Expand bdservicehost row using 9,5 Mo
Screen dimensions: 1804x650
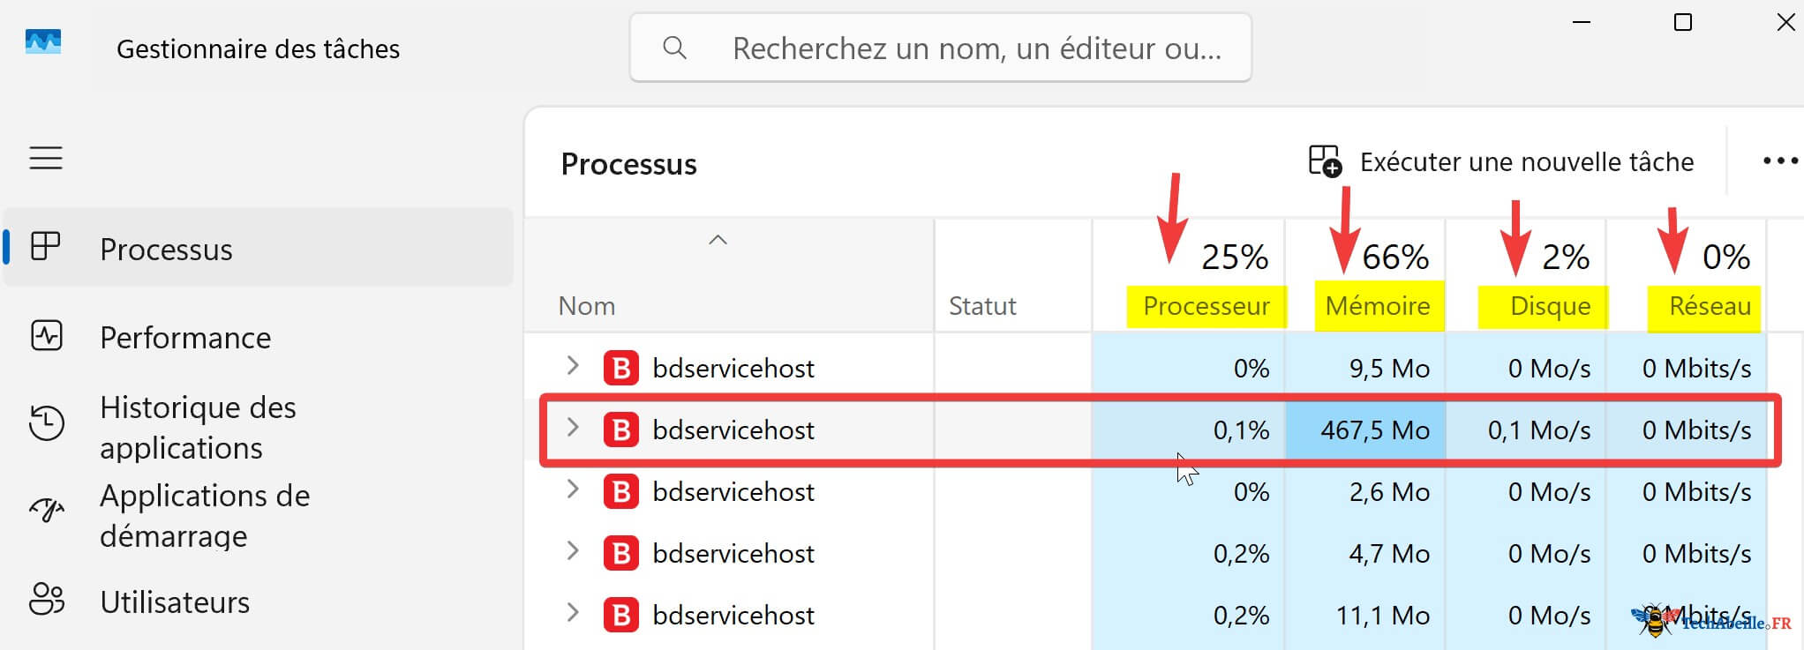click(x=573, y=366)
